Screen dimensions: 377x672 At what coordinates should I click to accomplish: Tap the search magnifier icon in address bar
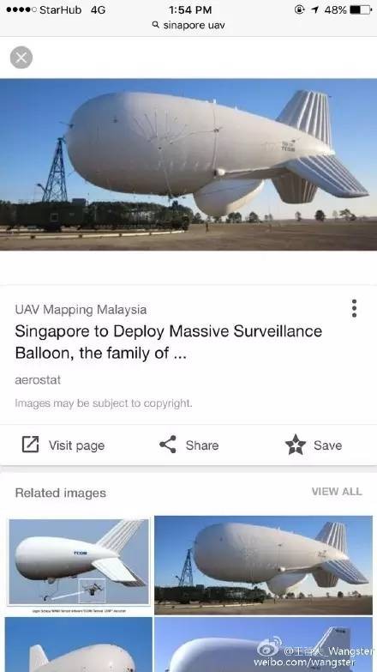156,25
